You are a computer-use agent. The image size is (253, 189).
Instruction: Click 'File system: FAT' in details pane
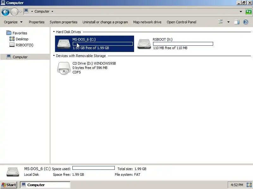pos(128,175)
